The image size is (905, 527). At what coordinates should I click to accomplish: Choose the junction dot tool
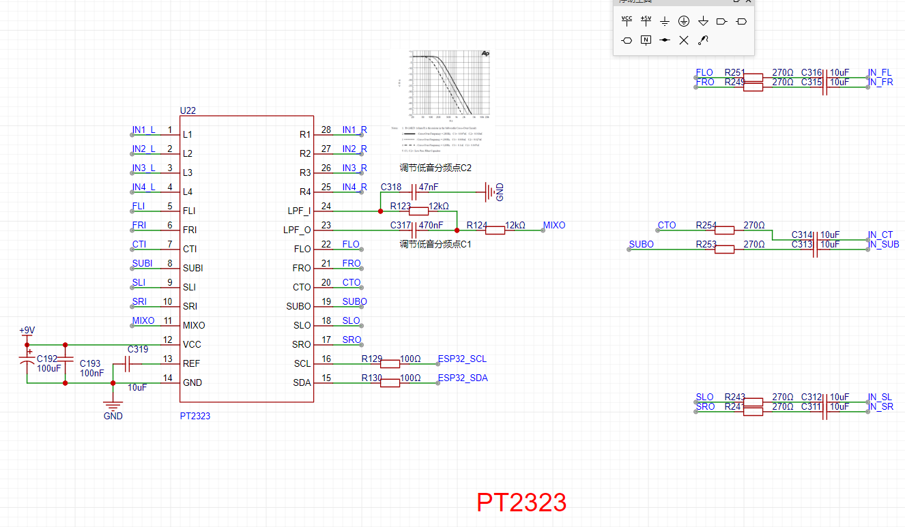click(x=665, y=40)
